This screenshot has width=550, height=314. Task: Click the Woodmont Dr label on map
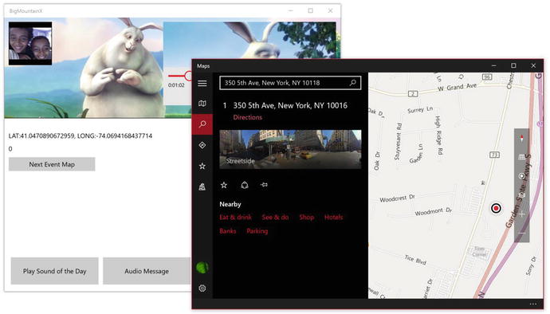coord(433,211)
